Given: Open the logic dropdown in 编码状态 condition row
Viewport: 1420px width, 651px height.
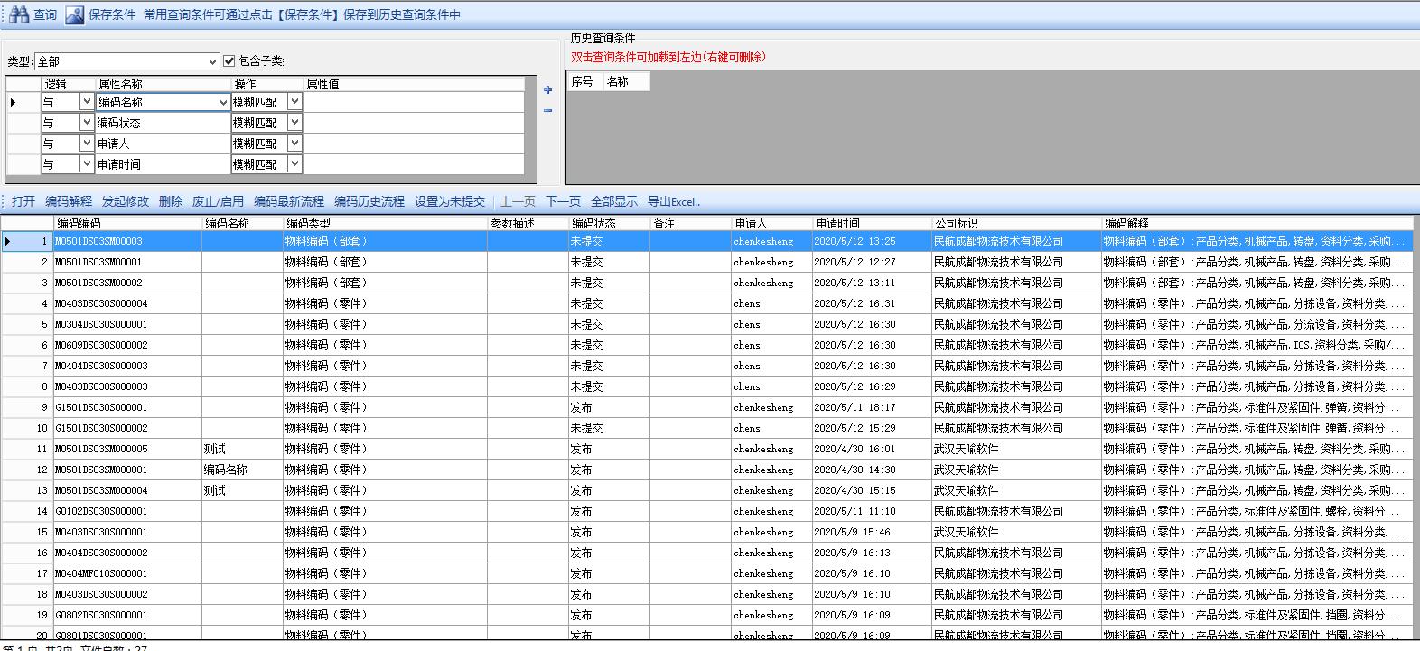Looking at the screenshot, I should click(x=87, y=123).
